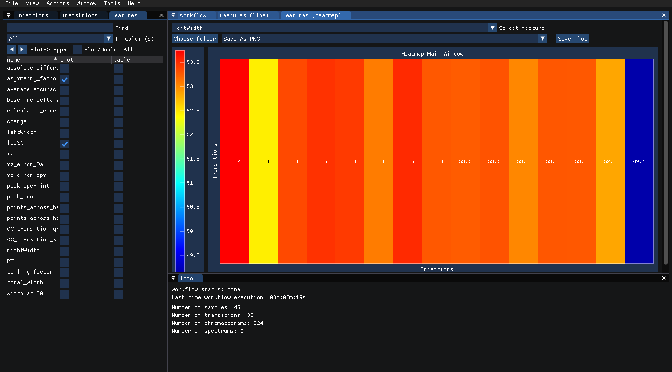The image size is (672, 372).
Task: Click the red heatmap cell 53.7
Action: [x=234, y=161]
